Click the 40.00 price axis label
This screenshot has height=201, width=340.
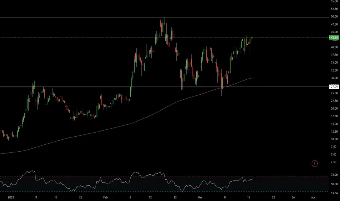(334, 47)
